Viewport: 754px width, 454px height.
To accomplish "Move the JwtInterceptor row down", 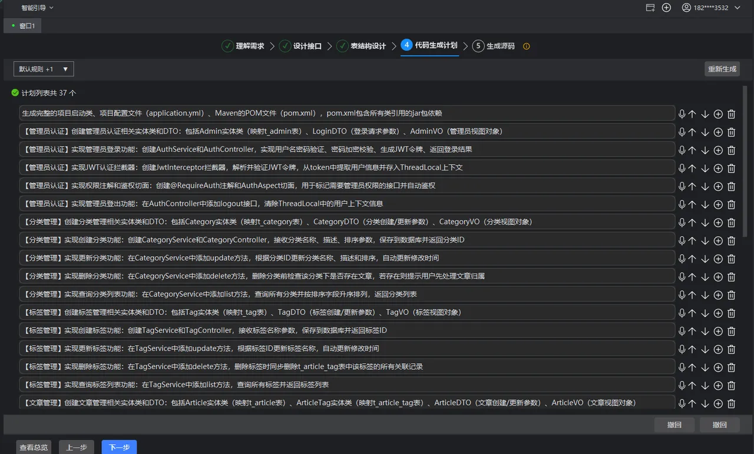I will pos(705,169).
